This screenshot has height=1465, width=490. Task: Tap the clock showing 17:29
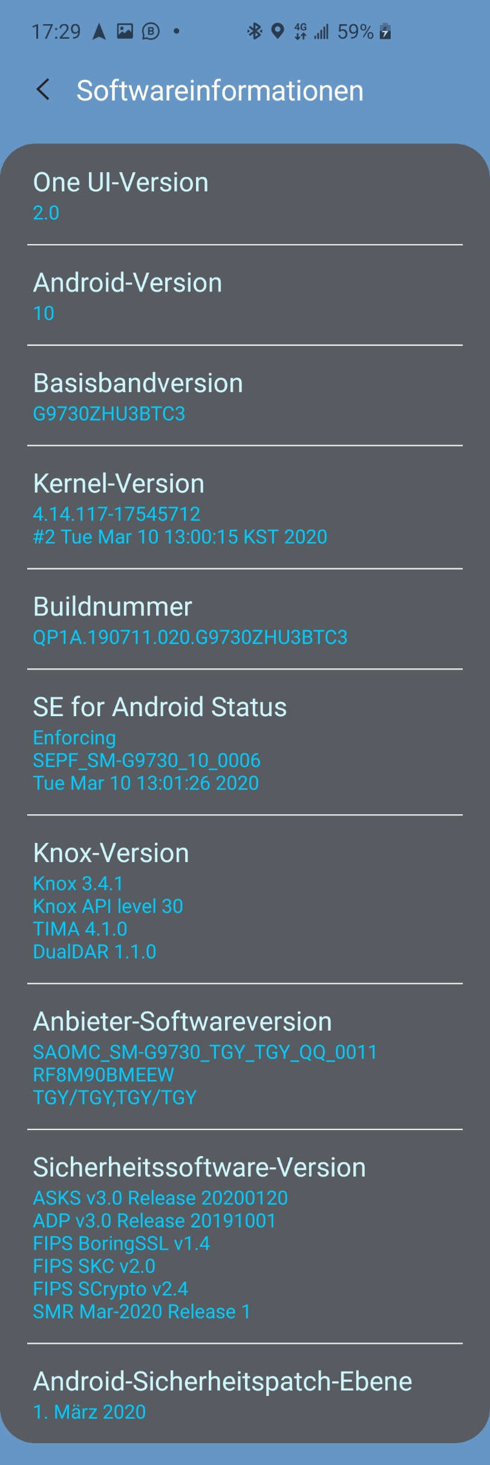point(56,31)
